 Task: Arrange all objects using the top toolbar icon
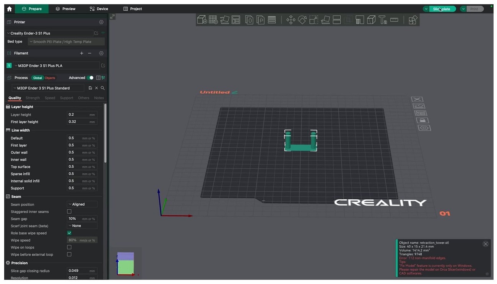(236, 20)
